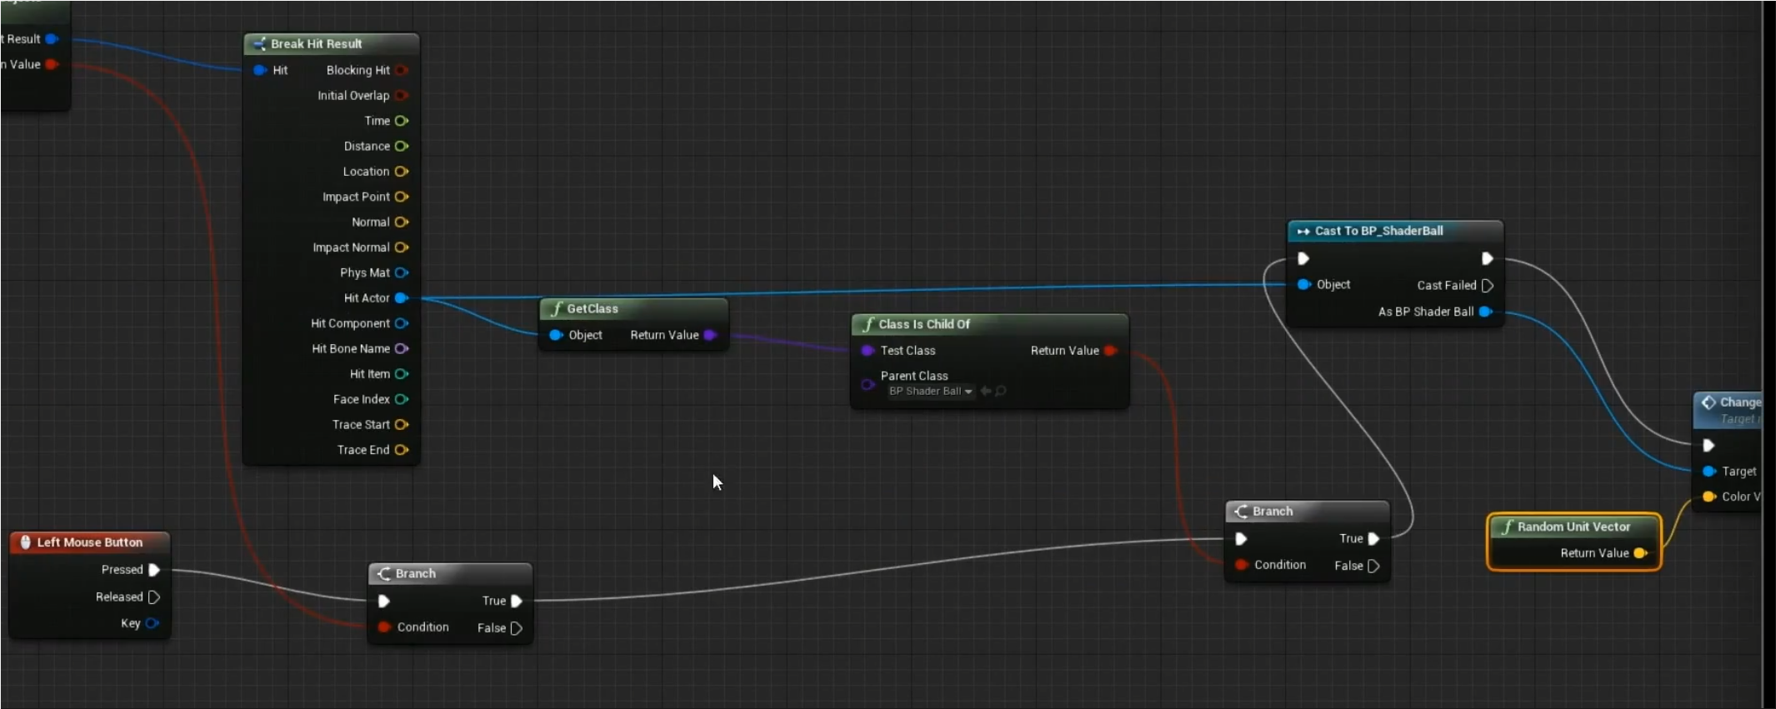This screenshot has width=1776, height=709.
Task: Click the Key output pin
Action: [x=152, y=623]
